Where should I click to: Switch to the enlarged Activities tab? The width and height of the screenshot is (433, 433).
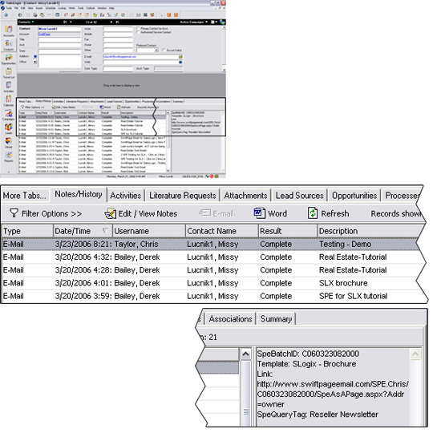click(125, 196)
